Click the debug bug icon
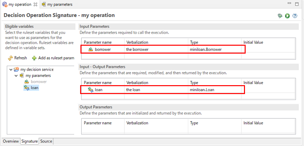Image resolution: width=304 pixels, height=146 pixels. pyautogui.click(x=280, y=16)
